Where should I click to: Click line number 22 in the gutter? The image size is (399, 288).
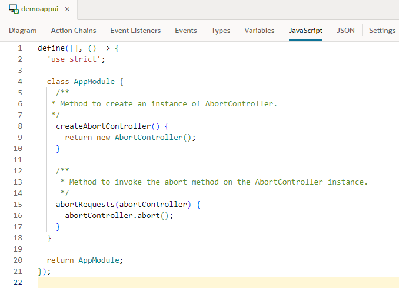pos(18,283)
